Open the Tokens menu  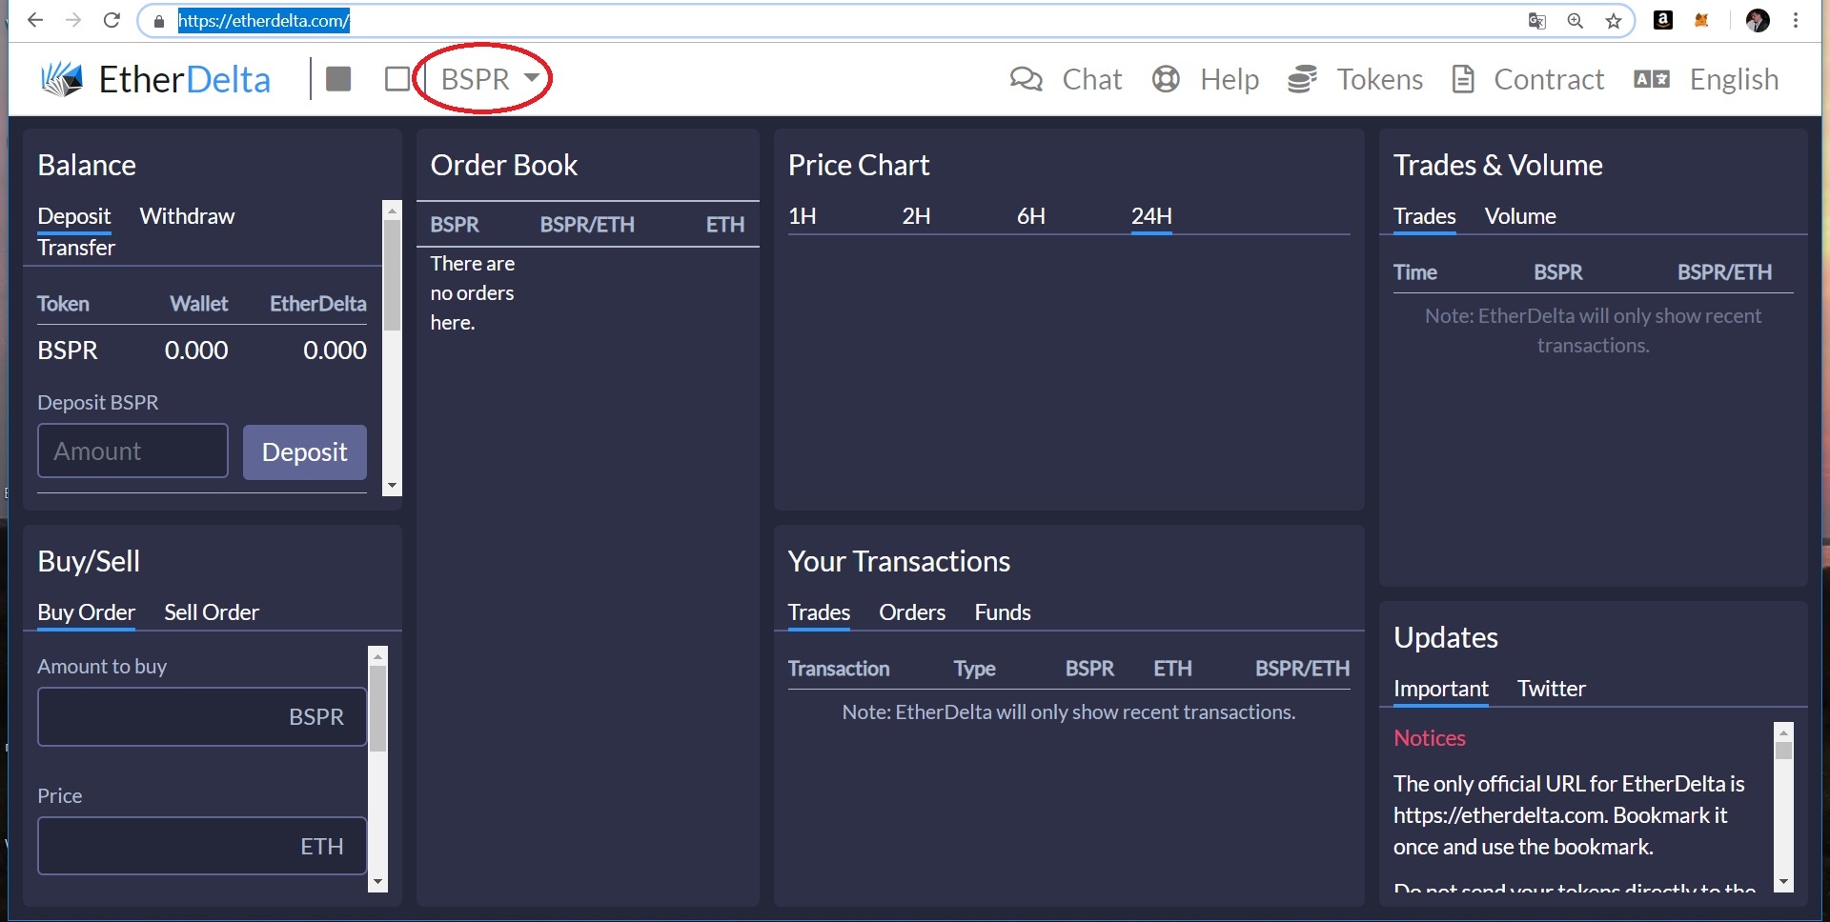(x=1380, y=79)
